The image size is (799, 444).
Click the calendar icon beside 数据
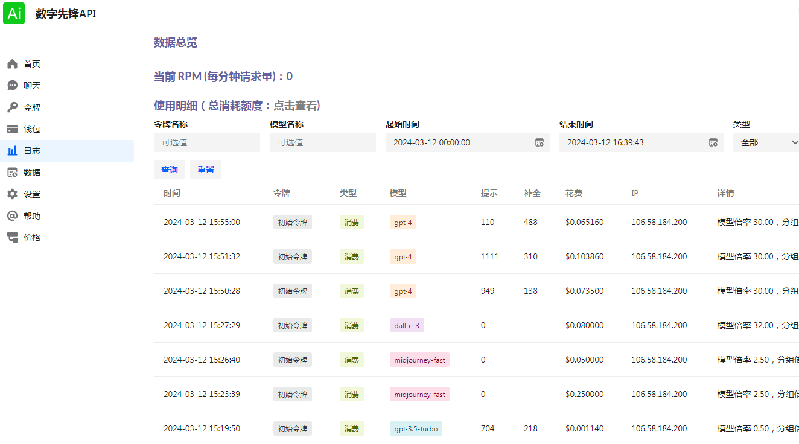(x=12, y=173)
